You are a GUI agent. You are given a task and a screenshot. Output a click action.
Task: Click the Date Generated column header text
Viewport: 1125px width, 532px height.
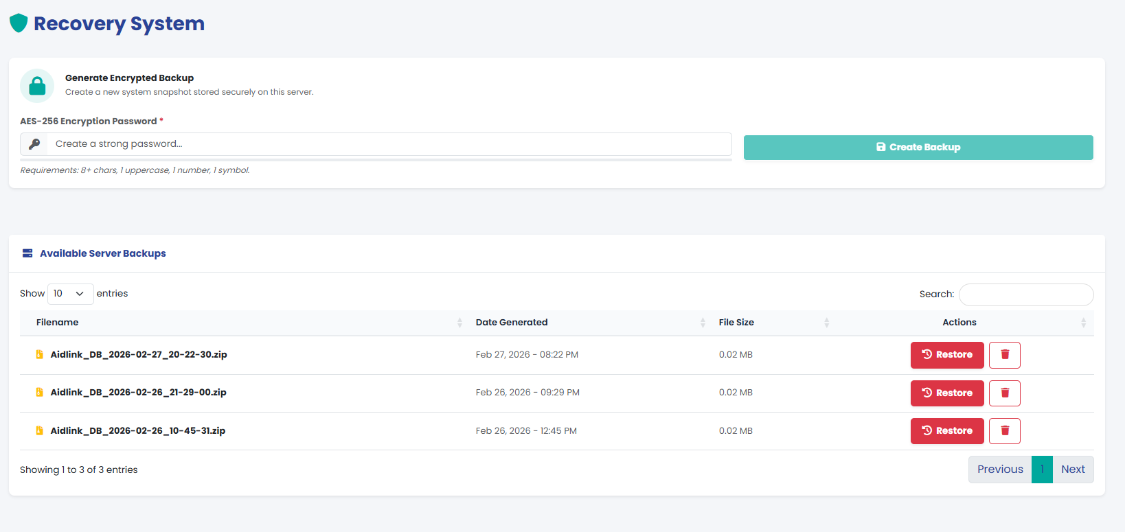pyautogui.click(x=512, y=323)
